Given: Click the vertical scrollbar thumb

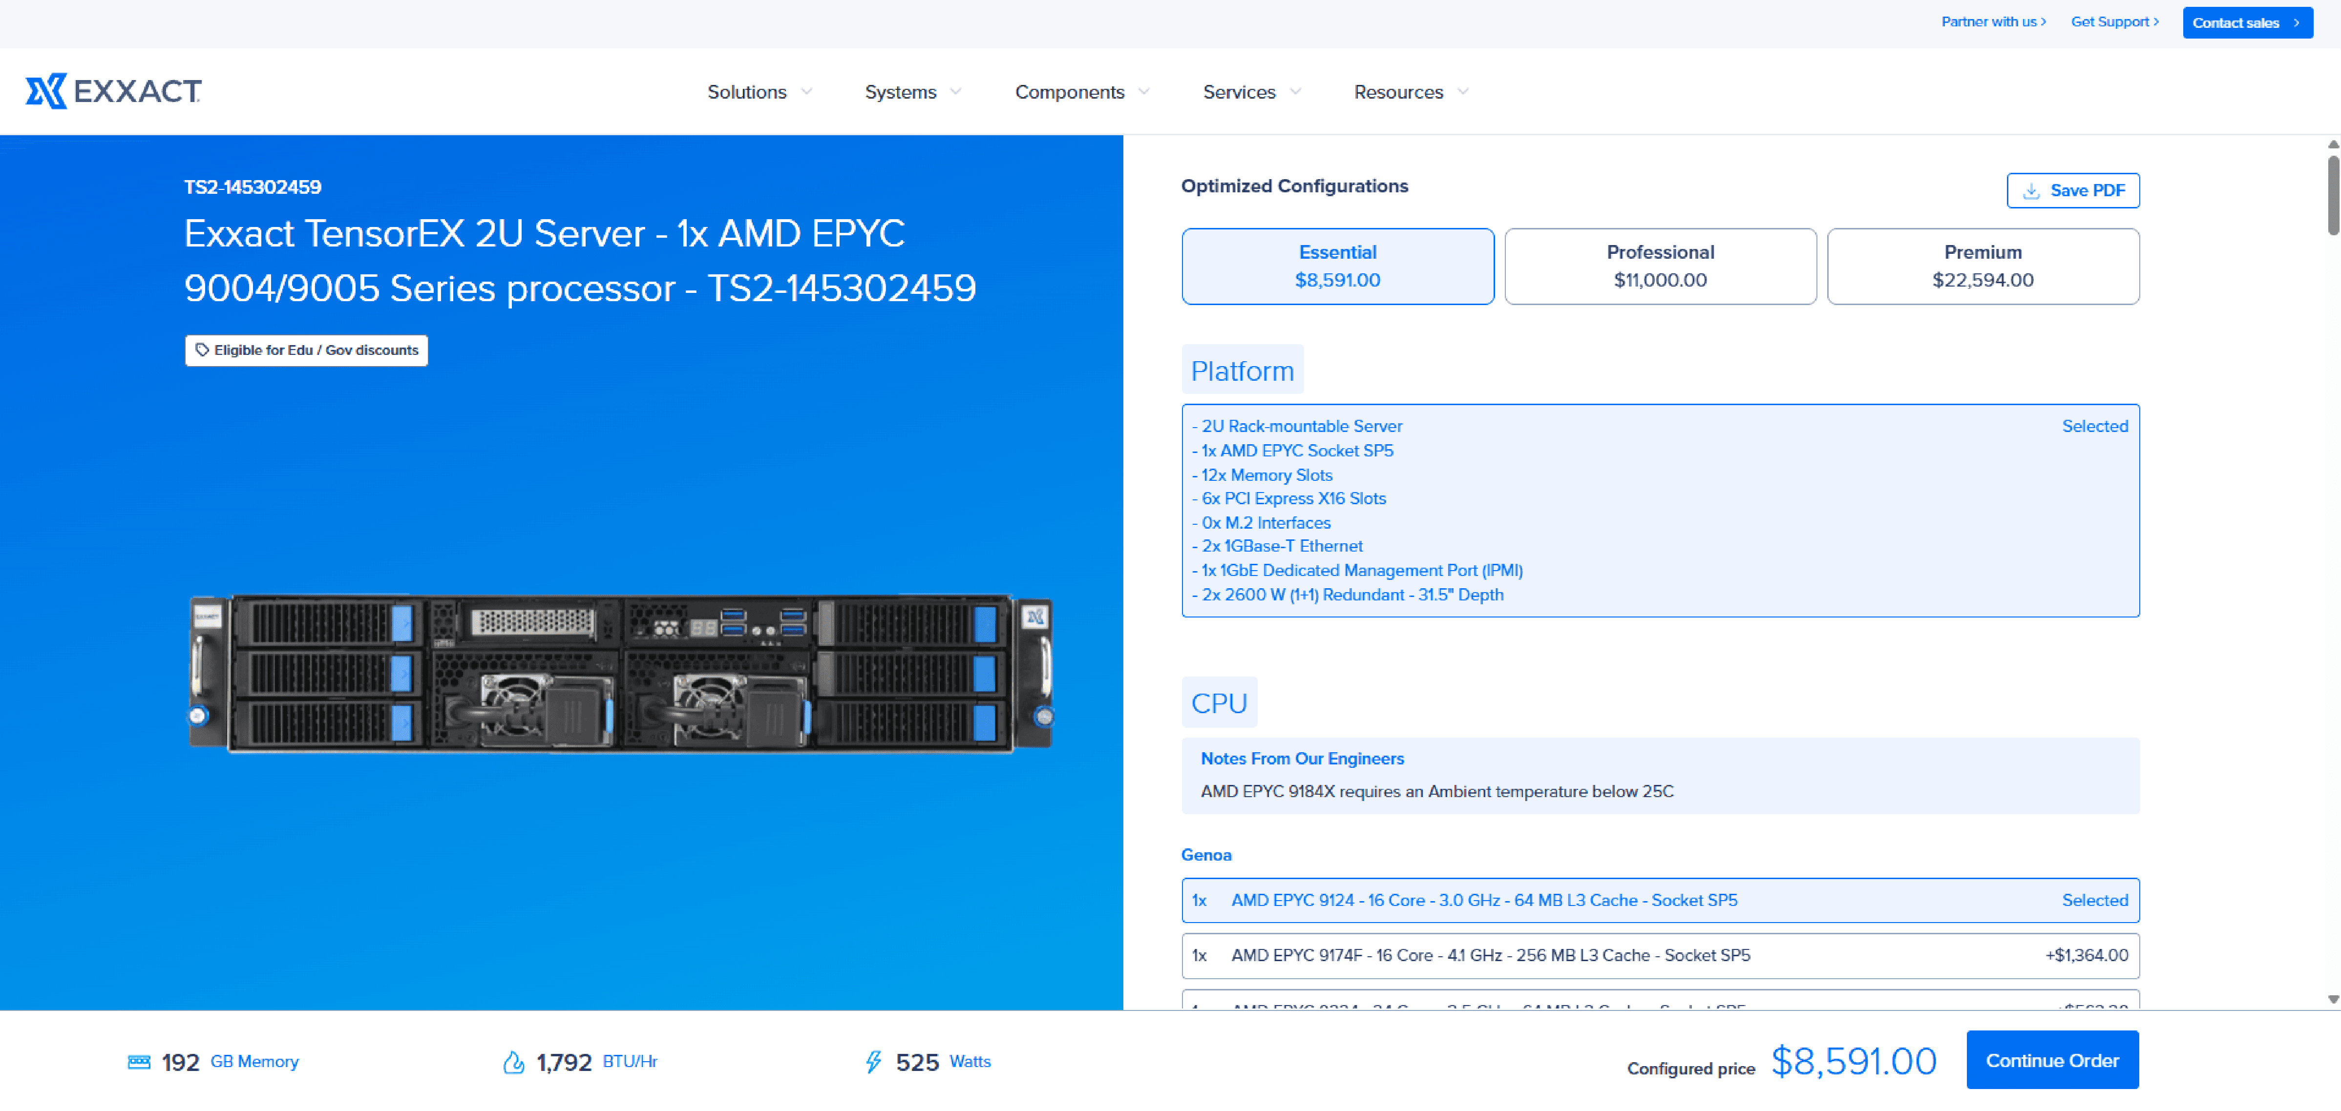Looking at the screenshot, I should click(2333, 195).
